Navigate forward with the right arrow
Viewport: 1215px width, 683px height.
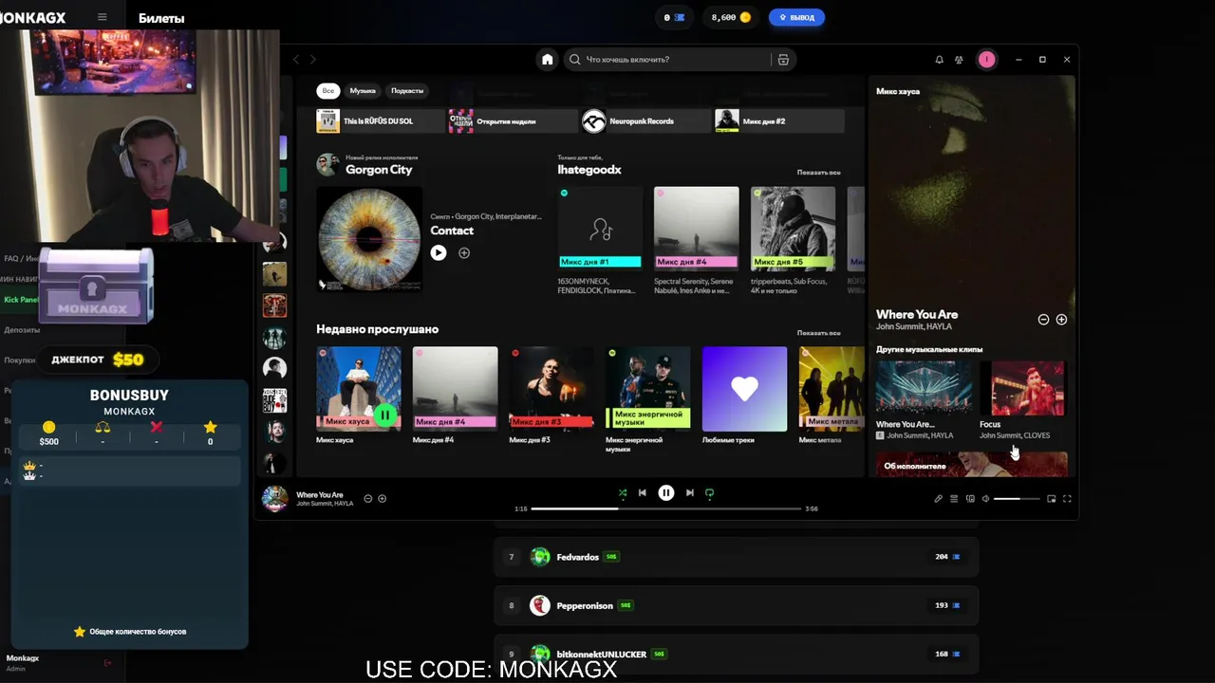[x=313, y=59]
